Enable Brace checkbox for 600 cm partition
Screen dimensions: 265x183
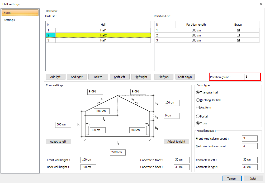(x=238, y=35)
